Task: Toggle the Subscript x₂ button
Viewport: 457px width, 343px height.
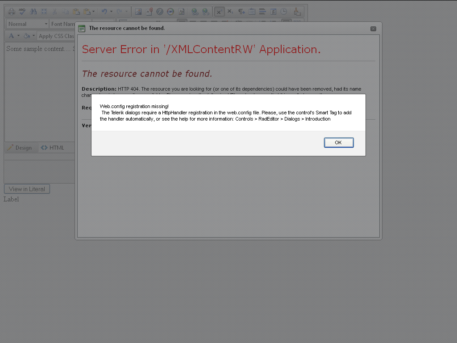Action: pyautogui.click(x=230, y=12)
